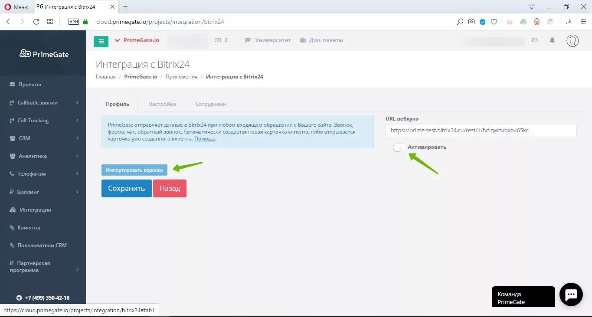This screenshot has height=317, width=592.
Task: Click the green hamburger menu button
Action: point(101,41)
